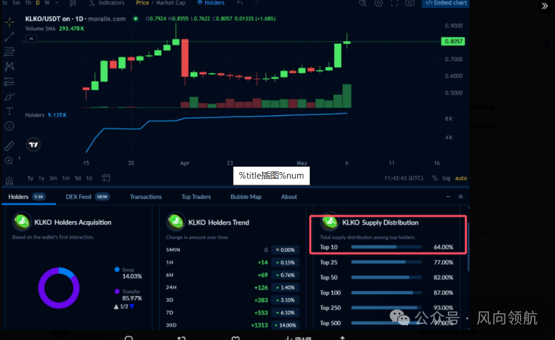Select the Text annotation tool
Screen dimensions: 555x340
[10, 111]
